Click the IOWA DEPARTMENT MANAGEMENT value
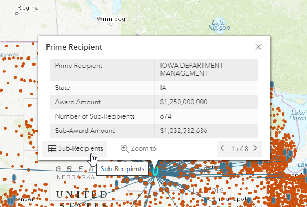Viewport: 307px width, 207px height. tap(191, 70)
